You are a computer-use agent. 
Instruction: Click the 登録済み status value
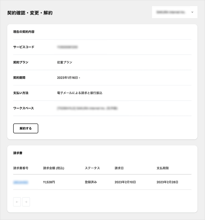click(91, 182)
